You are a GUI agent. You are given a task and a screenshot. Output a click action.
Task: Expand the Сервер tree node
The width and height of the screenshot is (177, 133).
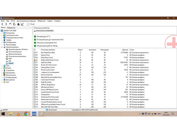[2, 40]
